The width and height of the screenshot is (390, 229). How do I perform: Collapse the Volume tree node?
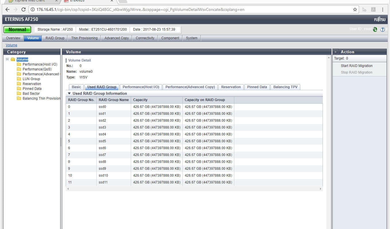coord(7,60)
